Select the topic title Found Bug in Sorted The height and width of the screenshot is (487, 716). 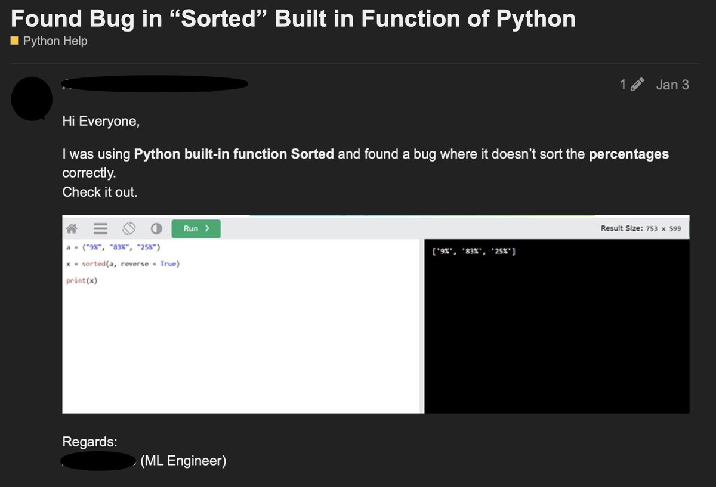(294, 19)
